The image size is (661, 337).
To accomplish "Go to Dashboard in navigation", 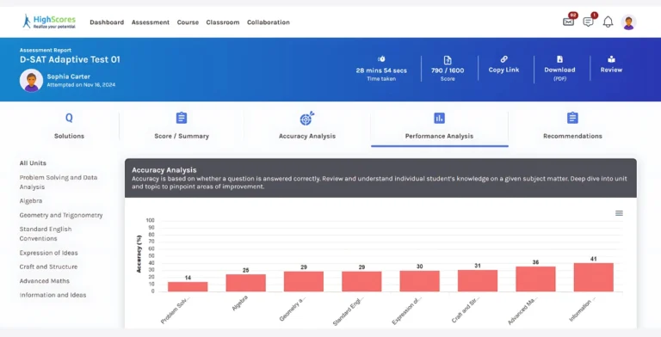I will [x=107, y=22].
